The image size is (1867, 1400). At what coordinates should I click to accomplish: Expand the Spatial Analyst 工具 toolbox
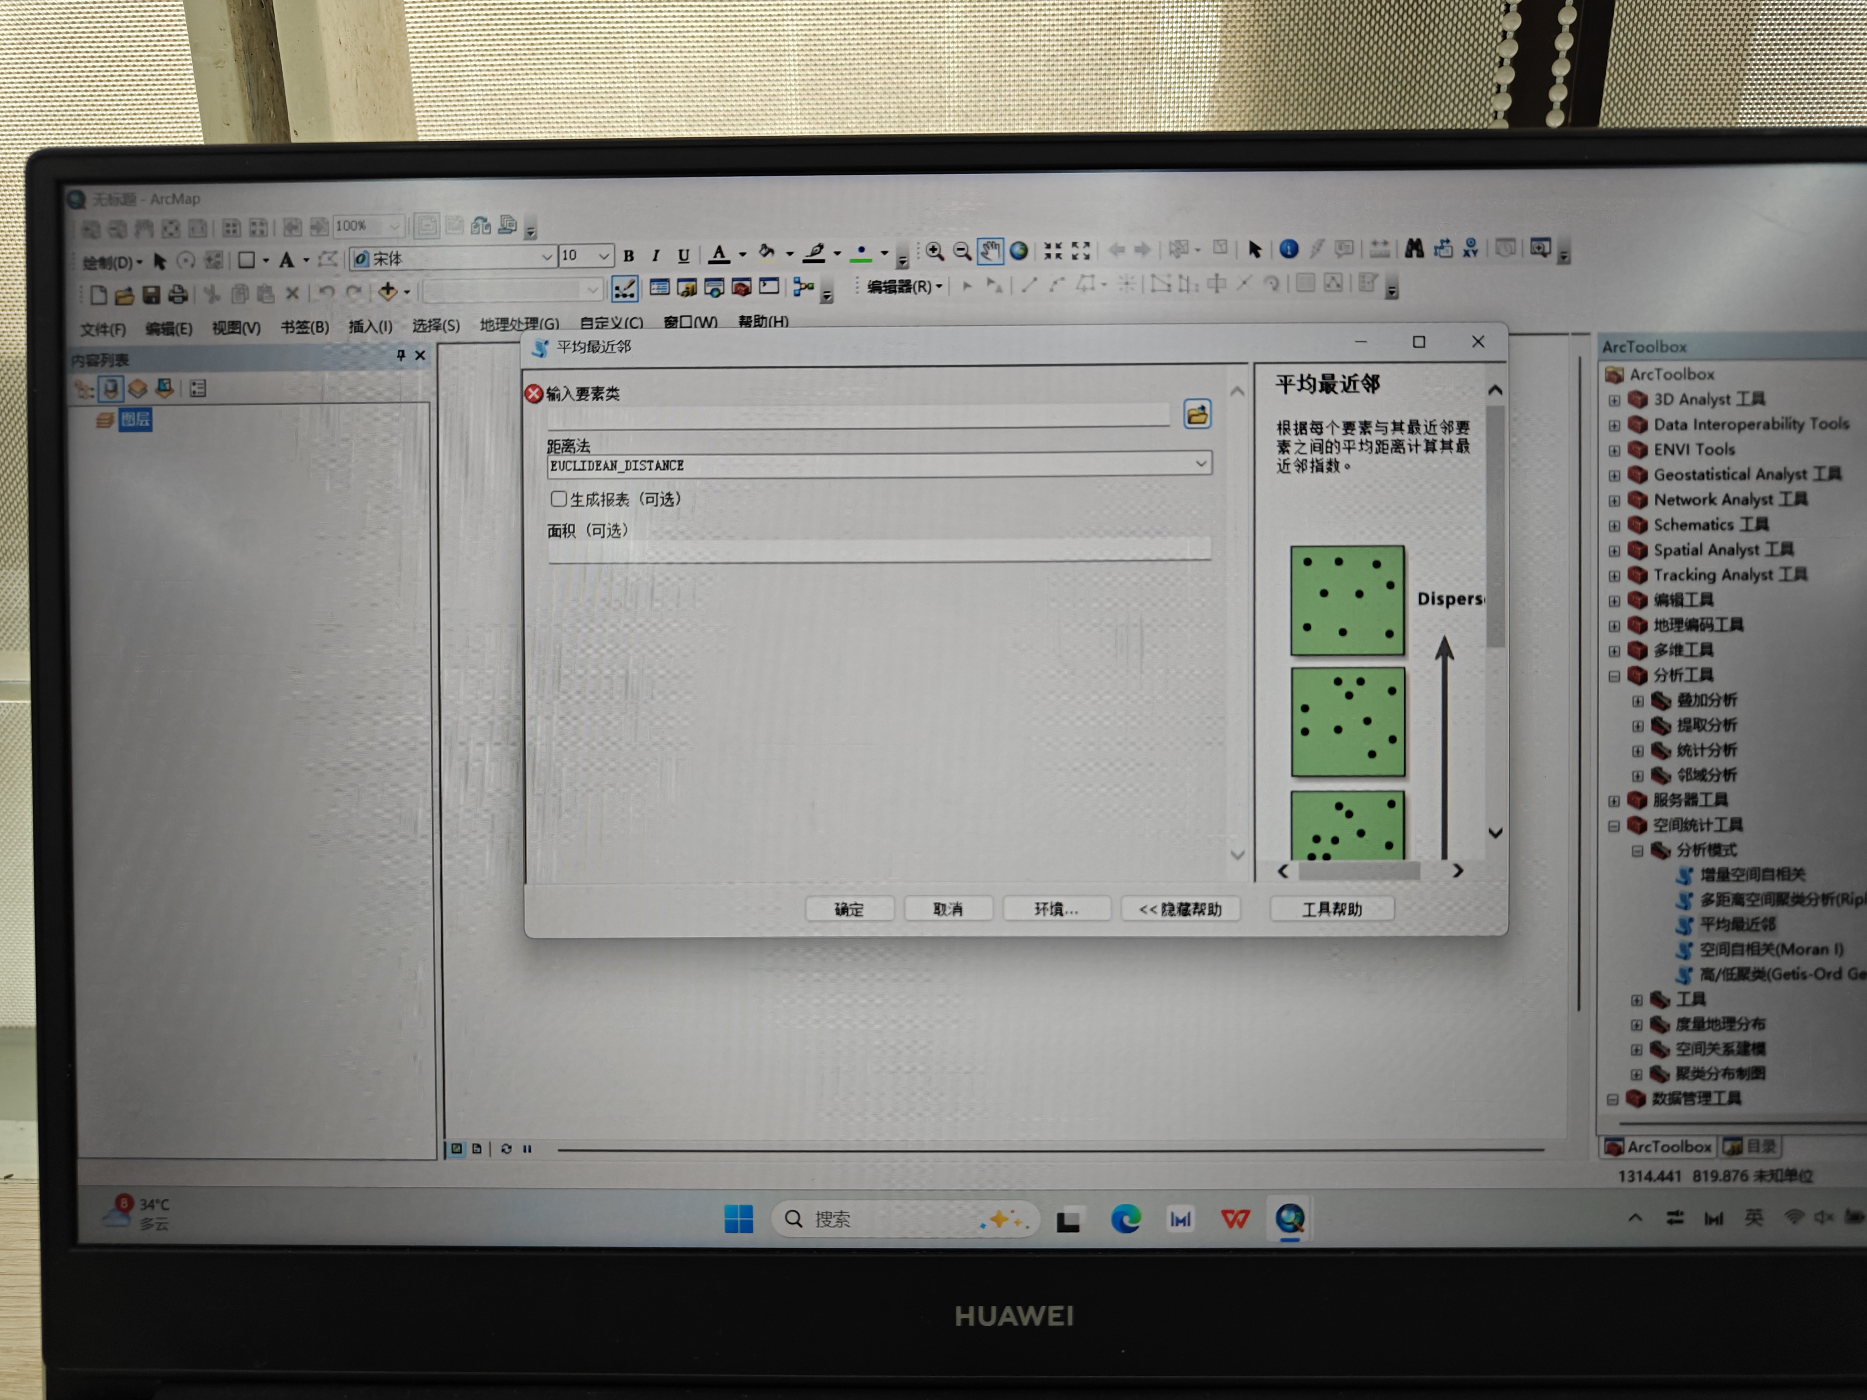1614,551
